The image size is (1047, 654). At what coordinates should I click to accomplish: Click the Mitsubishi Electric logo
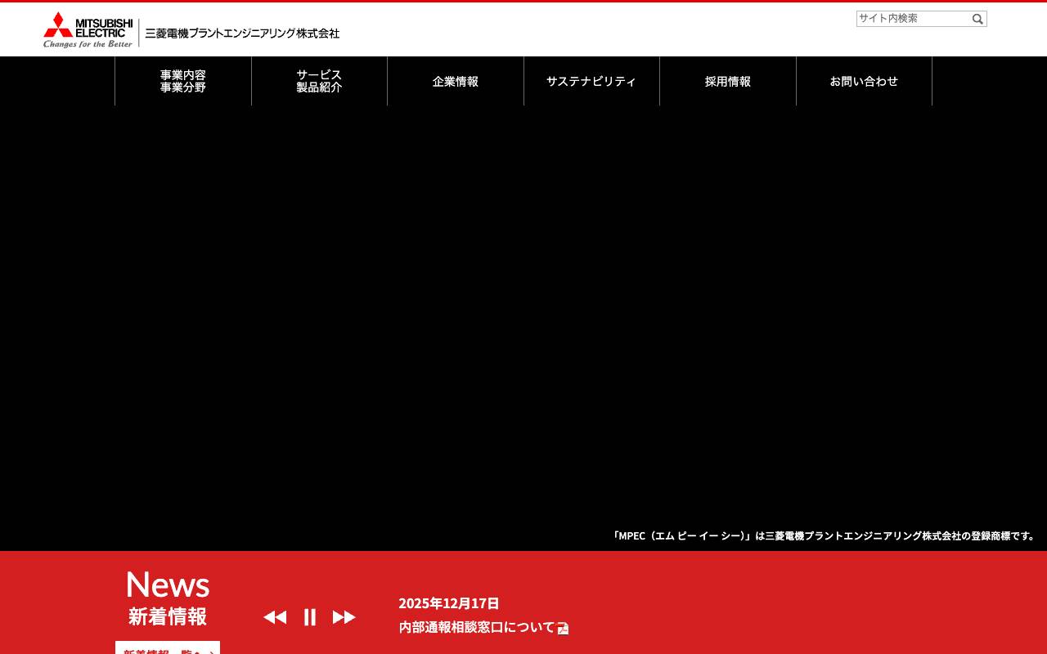88,29
